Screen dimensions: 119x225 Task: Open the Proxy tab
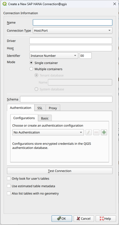[x=53, y=108]
